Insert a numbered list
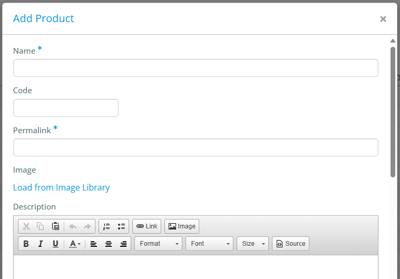Screen dimensions: 400x279 (x=106, y=226)
